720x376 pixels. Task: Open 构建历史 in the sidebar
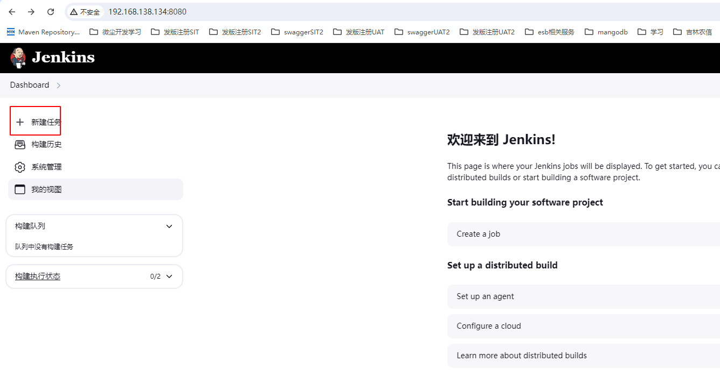(47, 145)
